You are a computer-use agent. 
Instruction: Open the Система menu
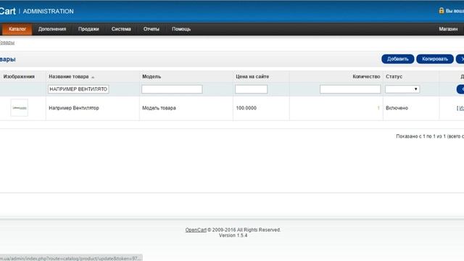tap(121, 29)
